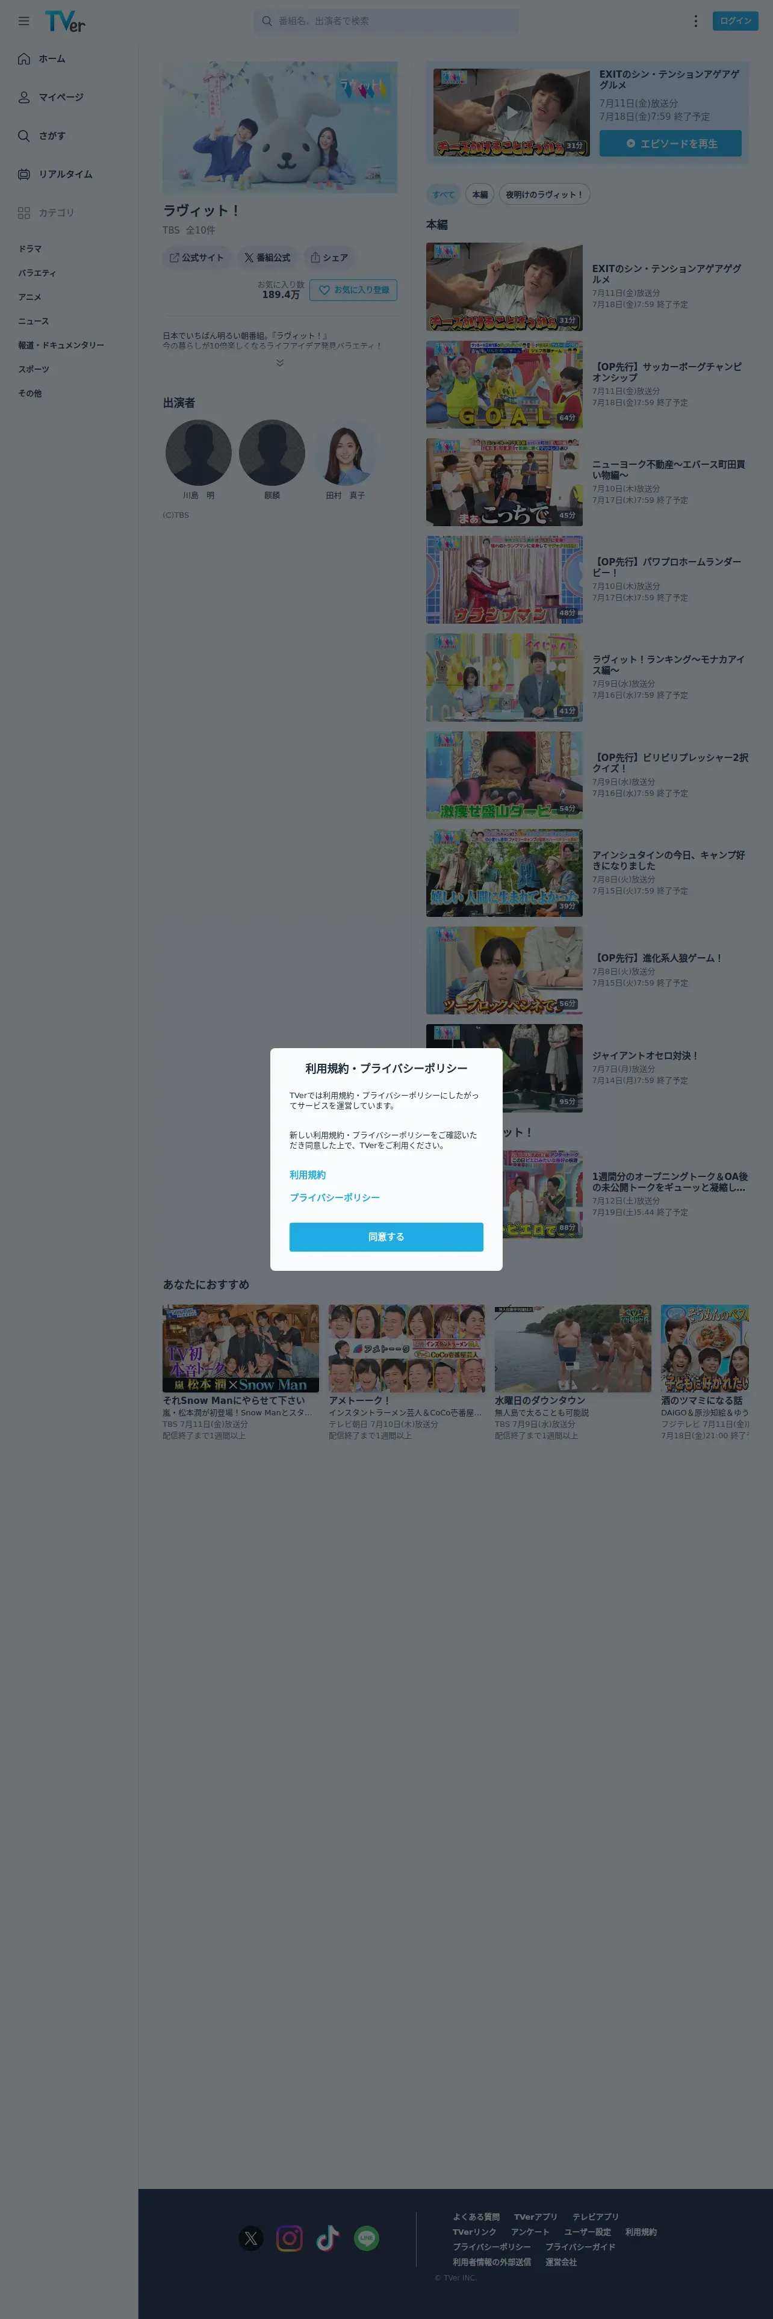Viewport: 773px width, 2319px height.
Task: Open ラヴィット！ランキング モナカアイス編 thumbnail
Action: tap(504, 677)
